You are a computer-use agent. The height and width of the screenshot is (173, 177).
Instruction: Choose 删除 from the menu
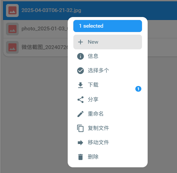pos(108,157)
